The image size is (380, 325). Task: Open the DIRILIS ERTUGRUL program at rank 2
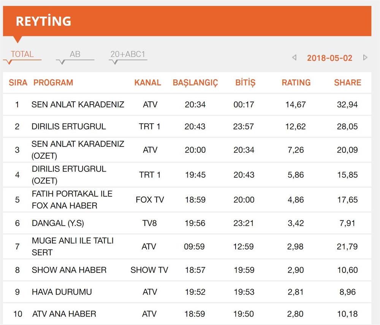(69, 126)
